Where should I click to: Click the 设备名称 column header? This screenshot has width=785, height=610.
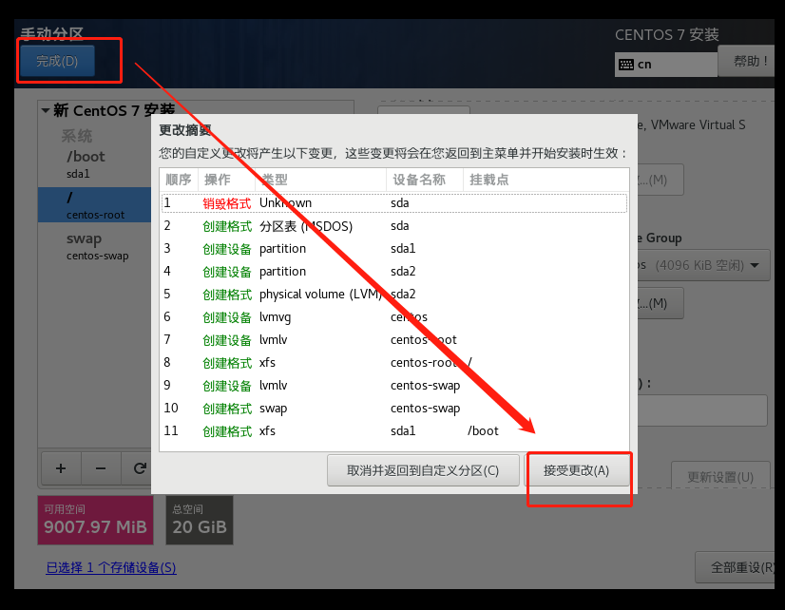pyautogui.click(x=425, y=180)
